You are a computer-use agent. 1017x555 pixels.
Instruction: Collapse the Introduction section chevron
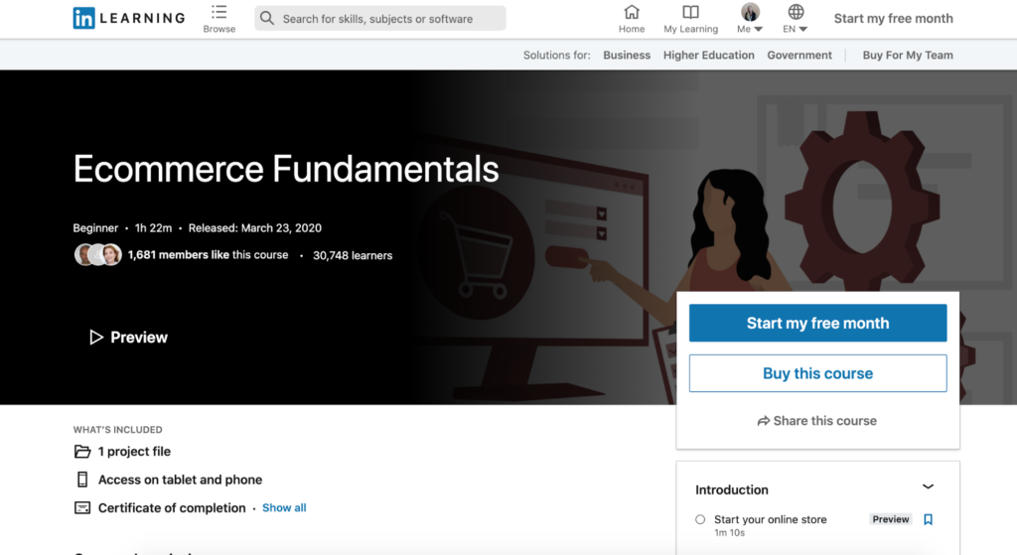click(x=929, y=486)
